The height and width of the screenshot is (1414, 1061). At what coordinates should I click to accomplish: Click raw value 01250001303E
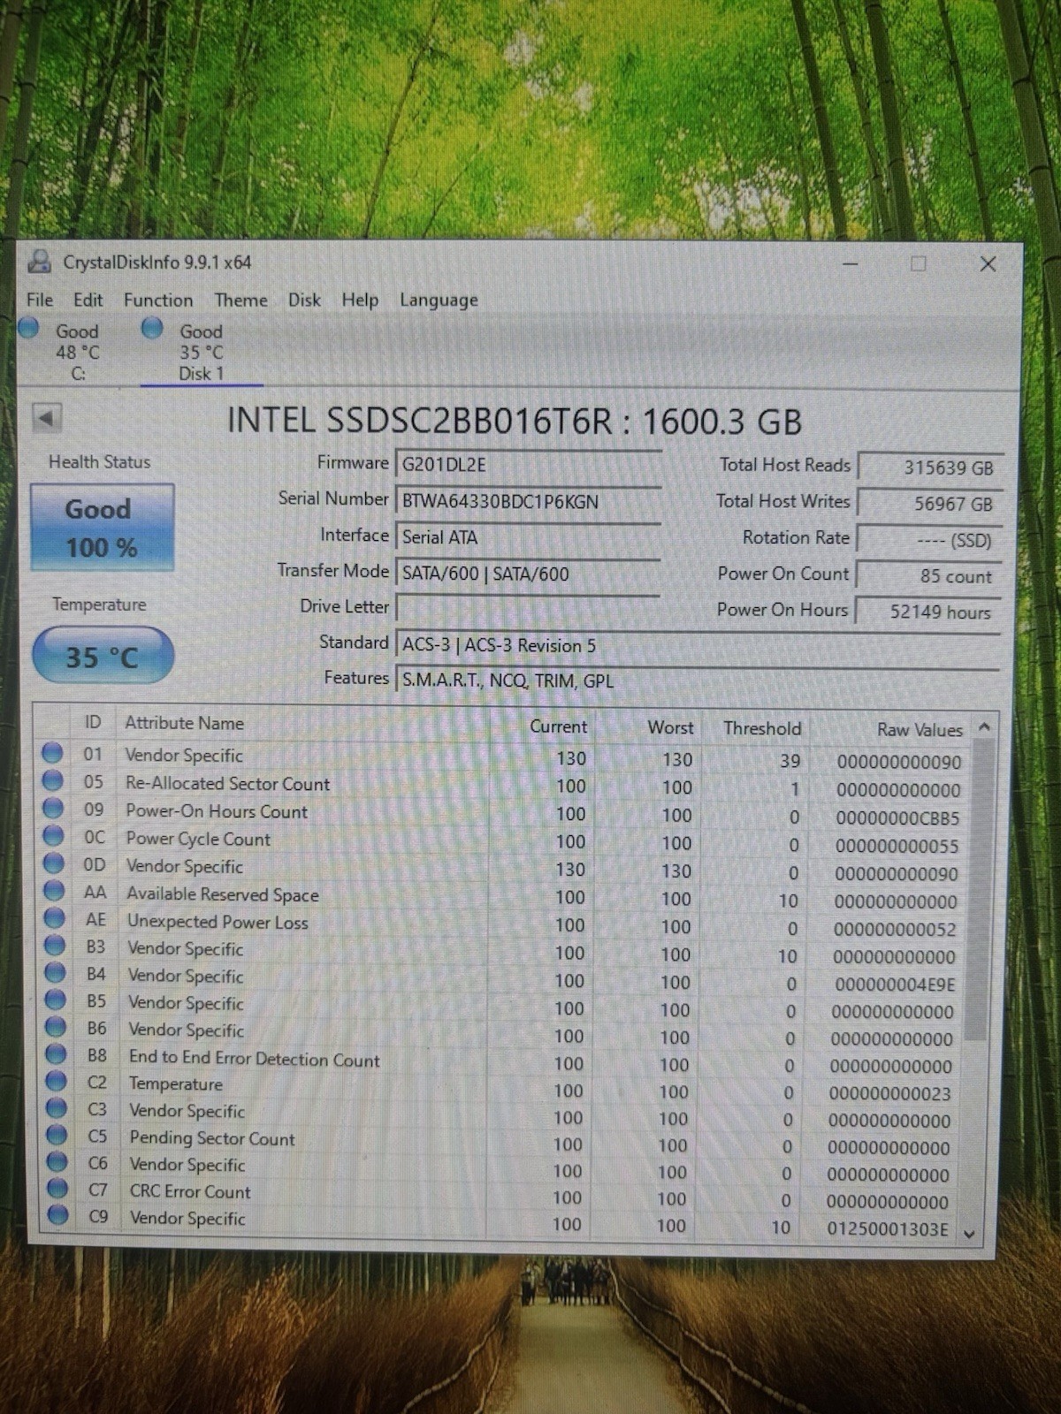click(x=888, y=1228)
